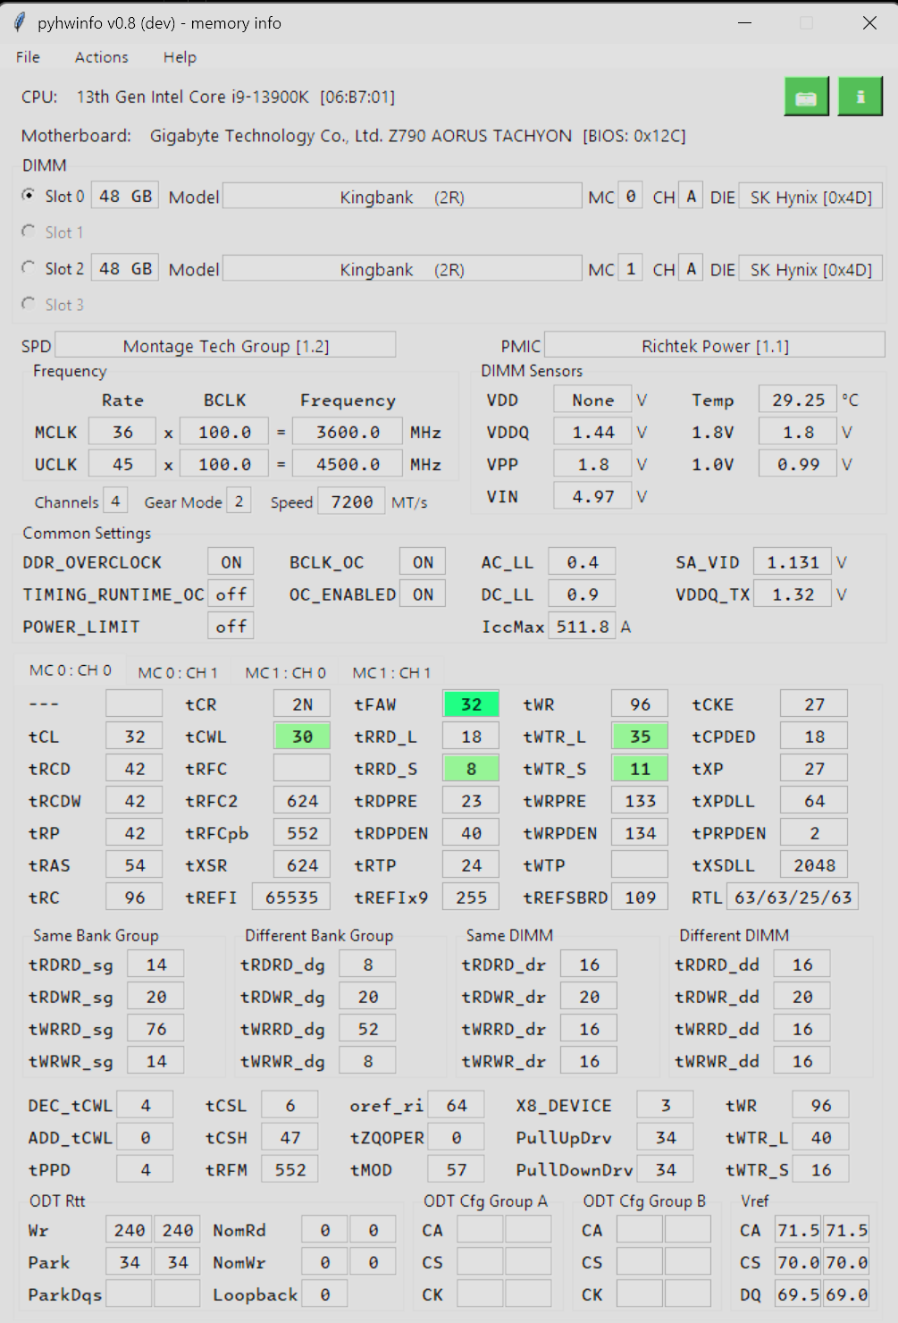
Task: Click the green tWTR_L value 35
Action: [640, 737]
